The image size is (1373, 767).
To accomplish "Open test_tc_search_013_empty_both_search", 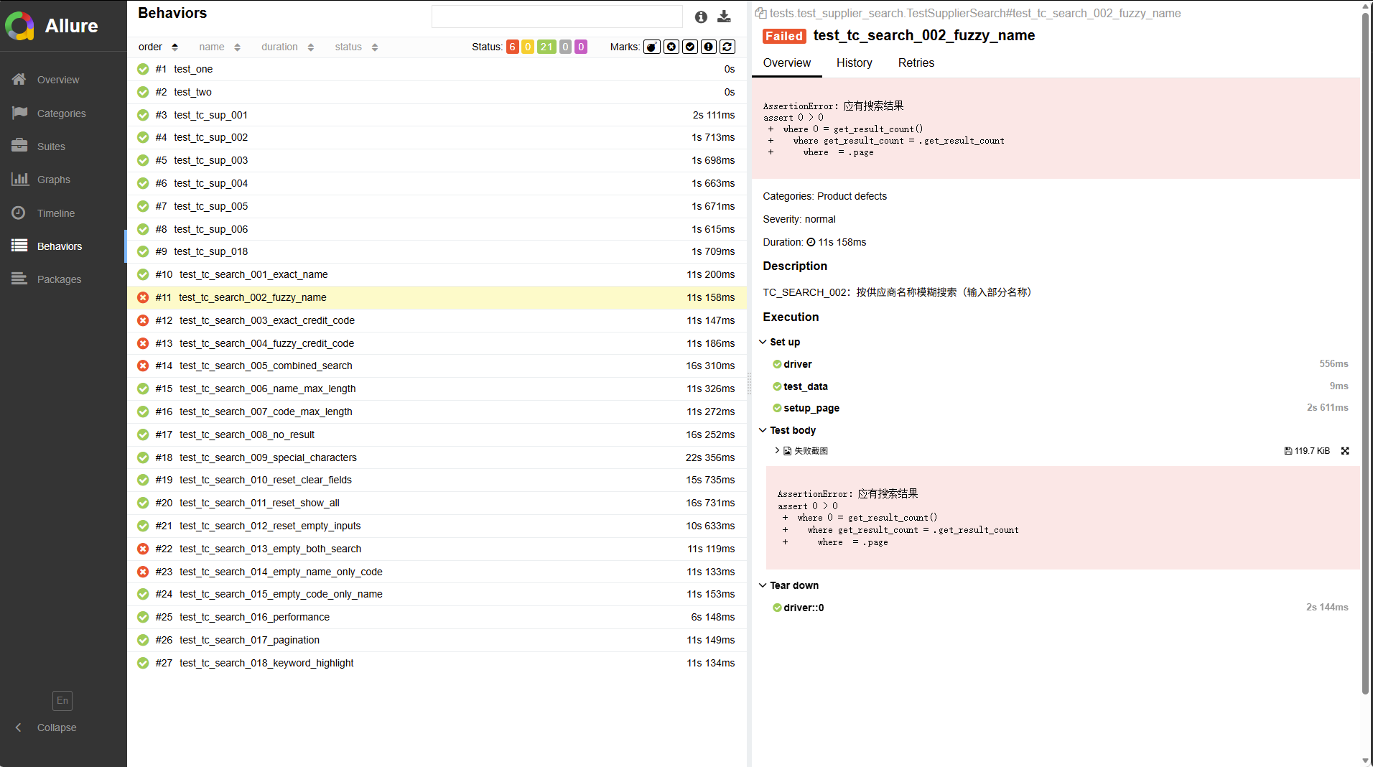I will click(437, 549).
